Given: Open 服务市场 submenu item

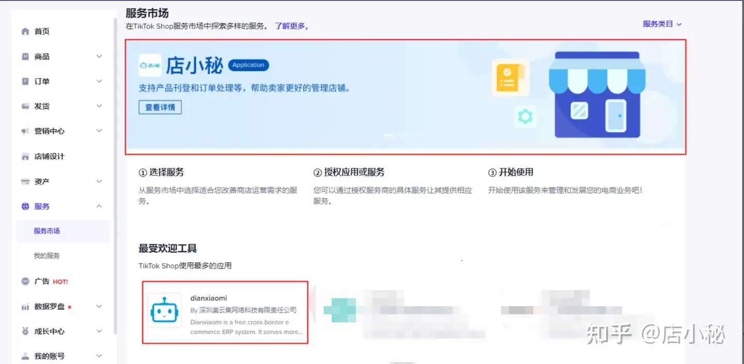Looking at the screenshot, I should (x=63, y=231).
